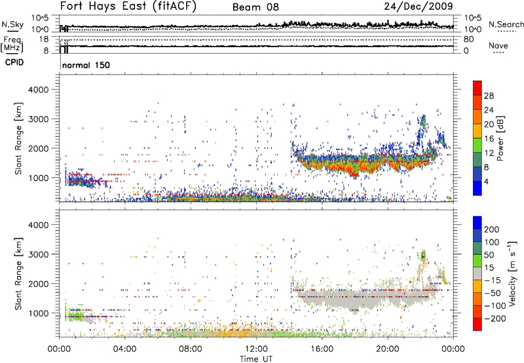Click the leftmost "00:00" time axis label
Image resolution: width=524 pixels, height=363 pixels.
(59, 349)
